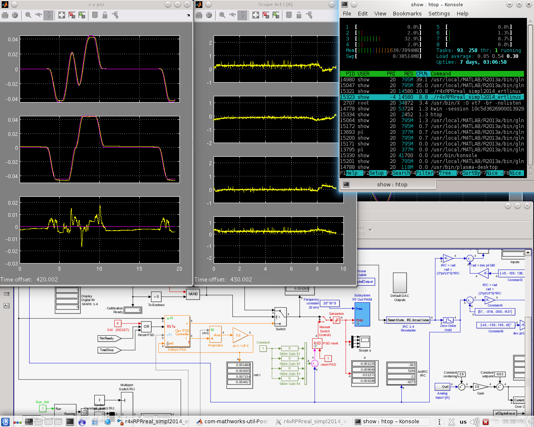
Task: Click F5 Tree button in htop
Action: [445, 173]
